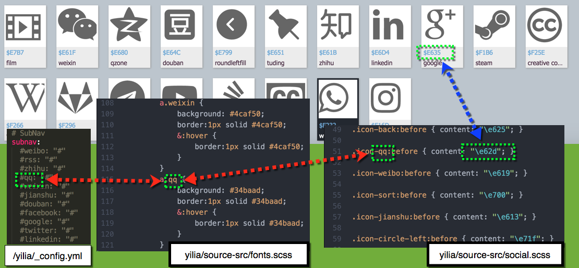Click the yilia/source-src/fonts.scss file label
579x268 pixels.
[238, 255]
